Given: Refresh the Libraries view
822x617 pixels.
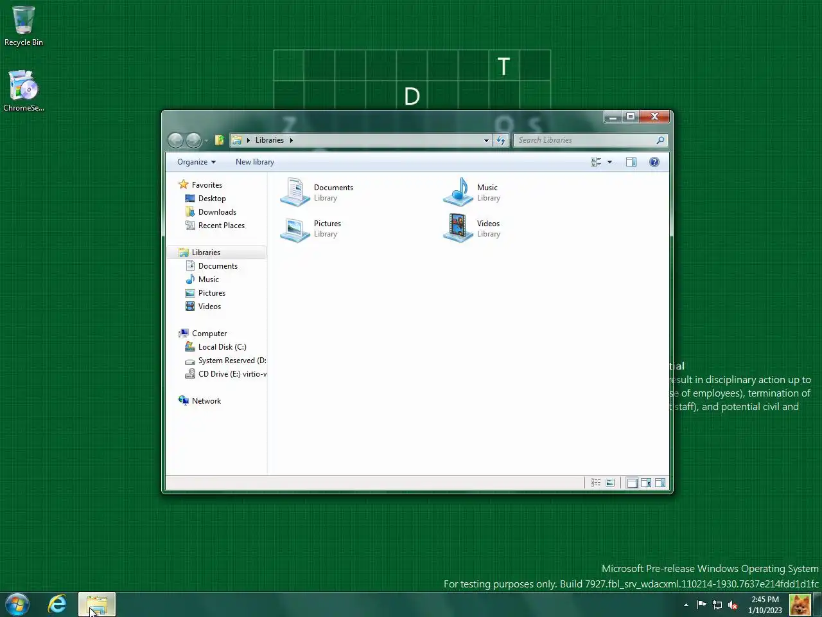Looking at the screenshot, I should pyautogui.click(x=501, y=140).
